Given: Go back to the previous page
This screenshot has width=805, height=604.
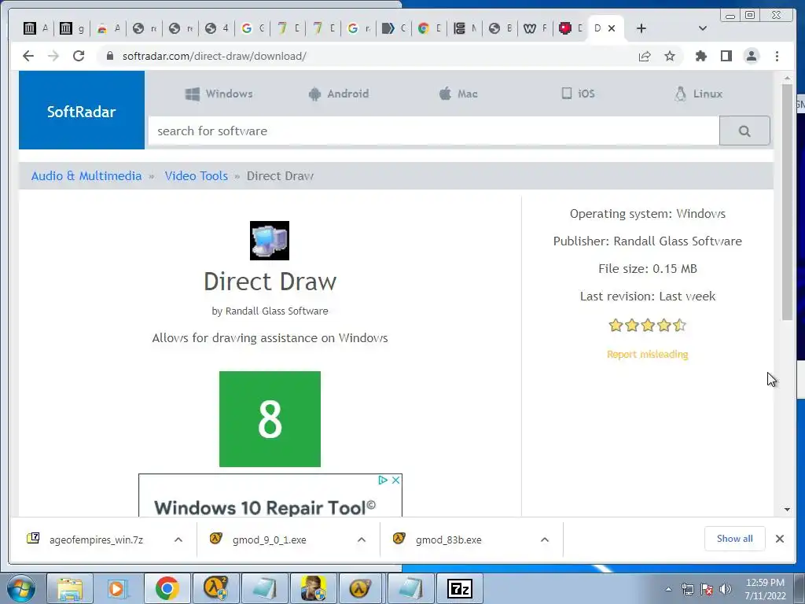Looking at the screenshot, I should 28,56.
